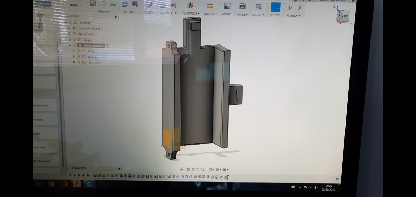Select the Bodies folder label
Viewport: 416px width, 197px height.
[x=92, y=57]
